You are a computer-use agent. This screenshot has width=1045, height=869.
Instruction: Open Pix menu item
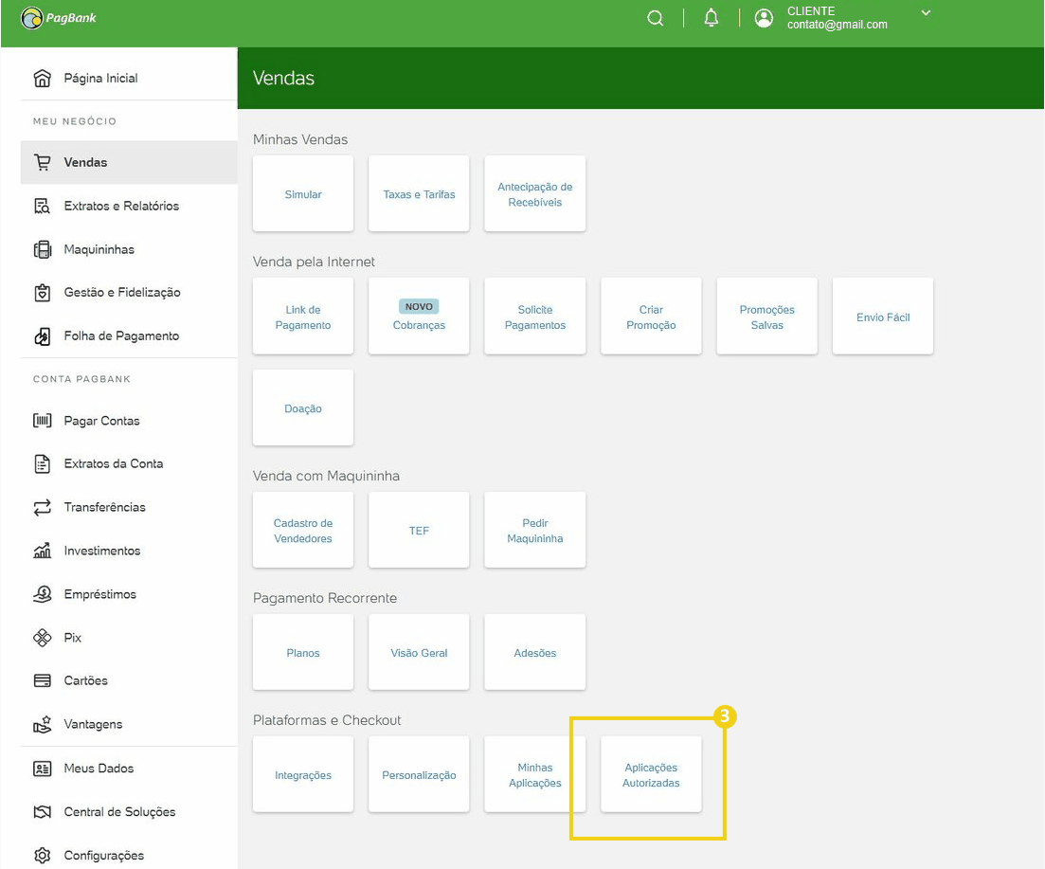point(129,638)
